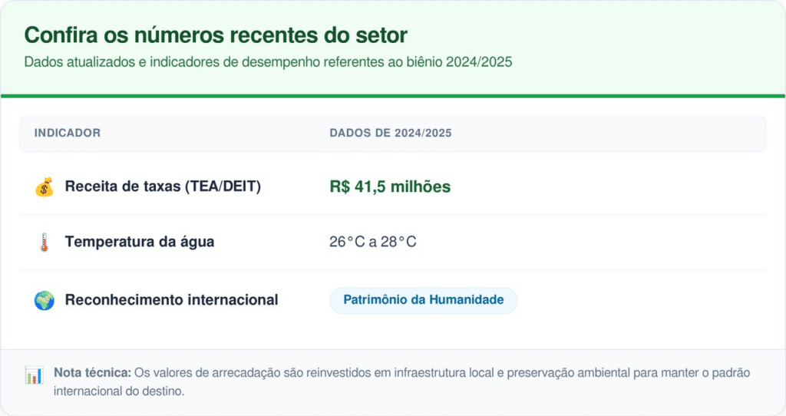The height and width of the screenshot is (416, 786).
Task: Click the thick green divider under the header
Action: [x=393, y=95]
